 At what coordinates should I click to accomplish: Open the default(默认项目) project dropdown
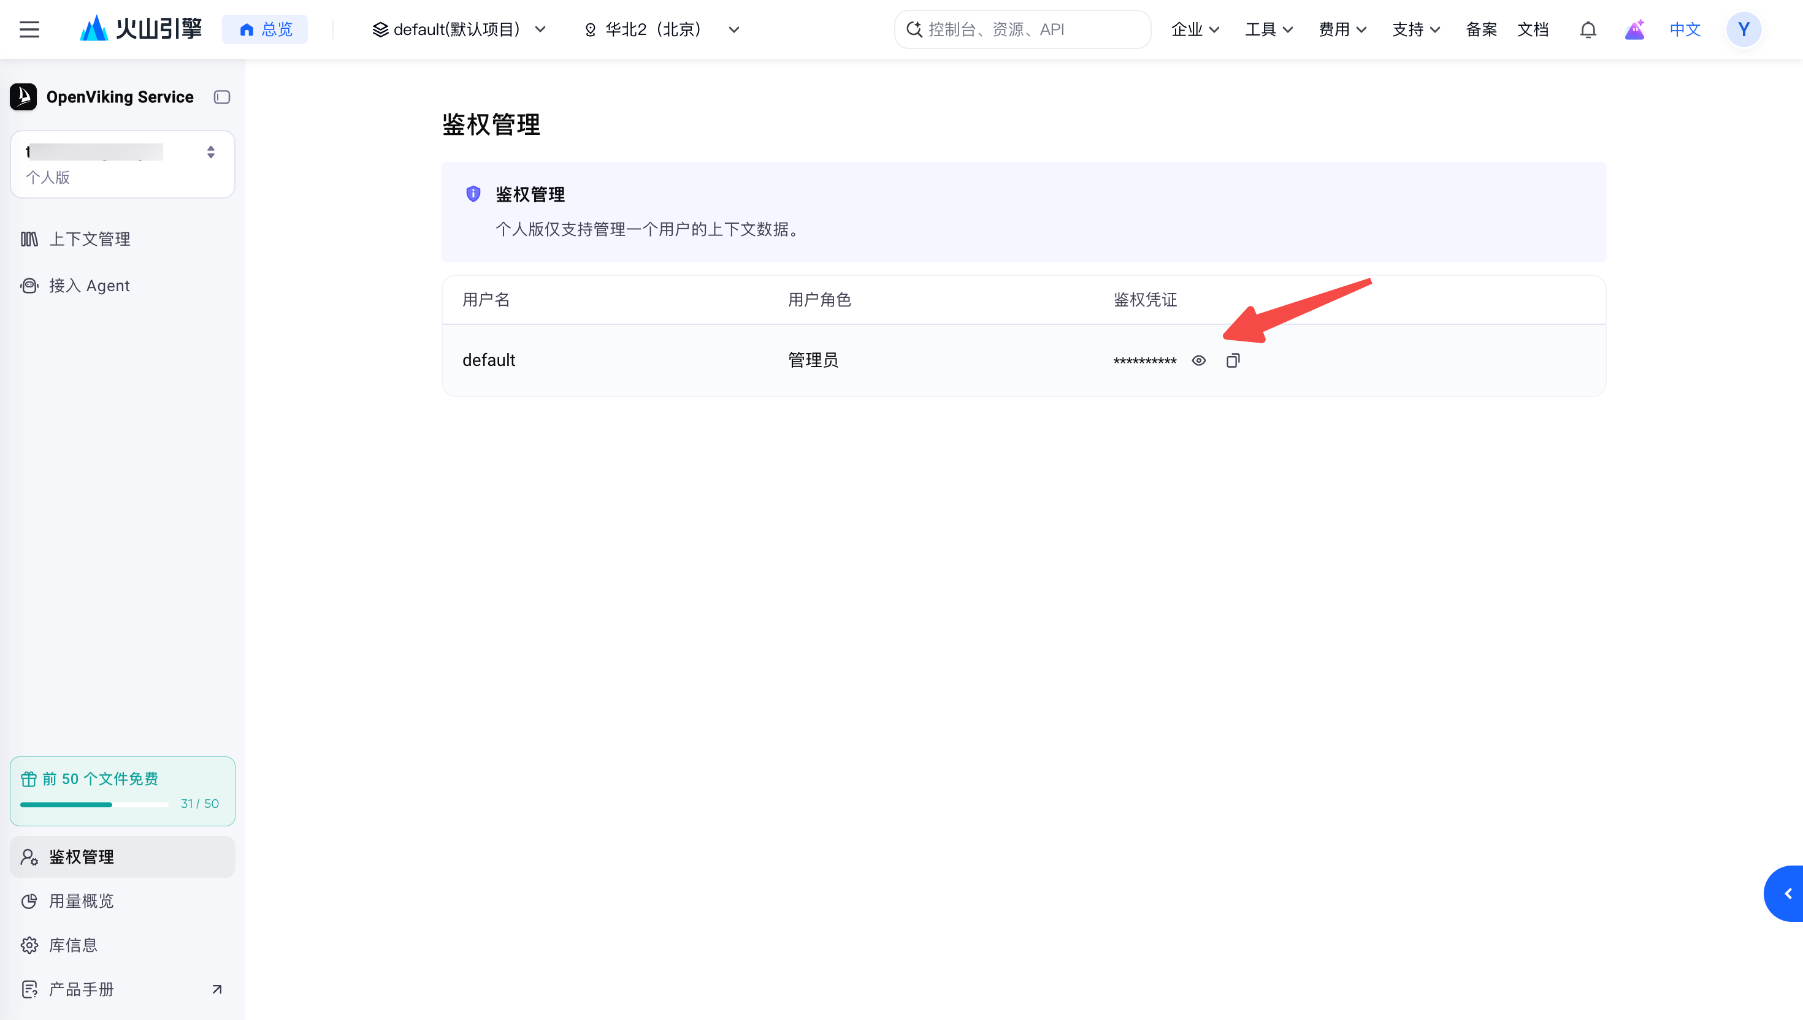coord(459,29)
